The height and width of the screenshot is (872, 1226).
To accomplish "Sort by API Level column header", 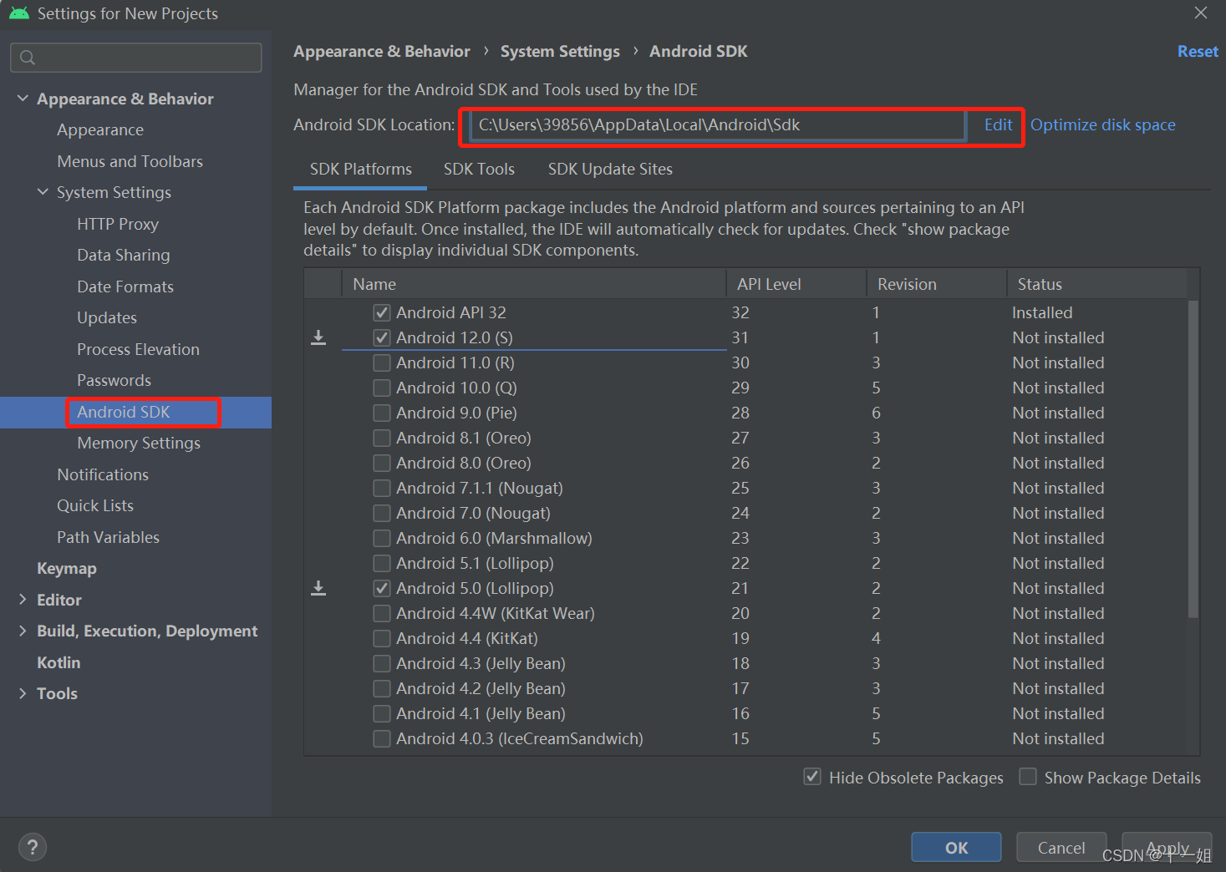I will [x=796, y=284].
